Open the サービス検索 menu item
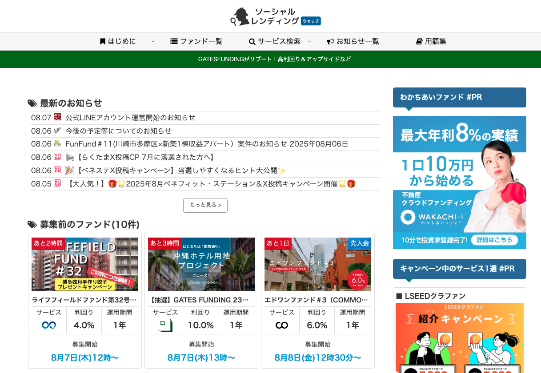 pyautogui.click(x=275, y=41)
